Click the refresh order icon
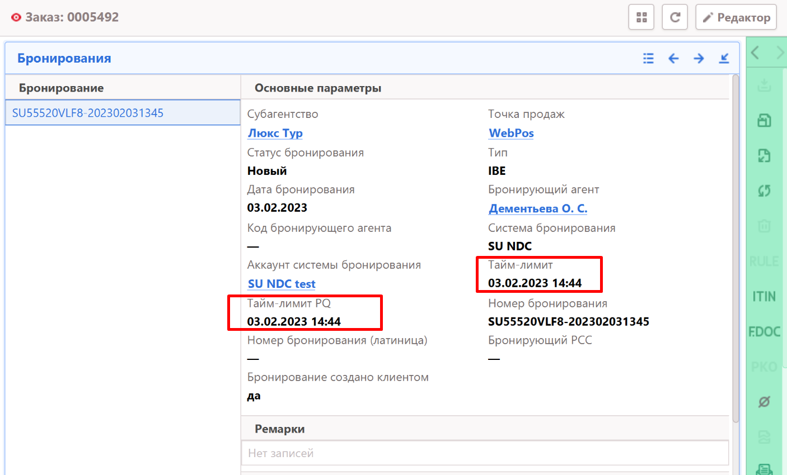The width and height of the screenshot is (787, 475). (674, 17)
